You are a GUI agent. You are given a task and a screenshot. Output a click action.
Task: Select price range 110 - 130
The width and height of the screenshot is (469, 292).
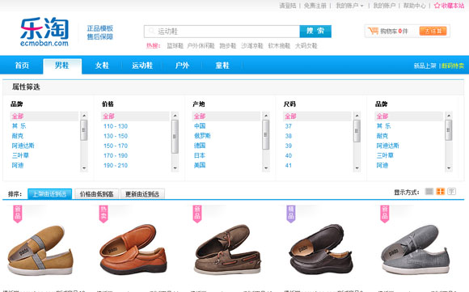116,126
